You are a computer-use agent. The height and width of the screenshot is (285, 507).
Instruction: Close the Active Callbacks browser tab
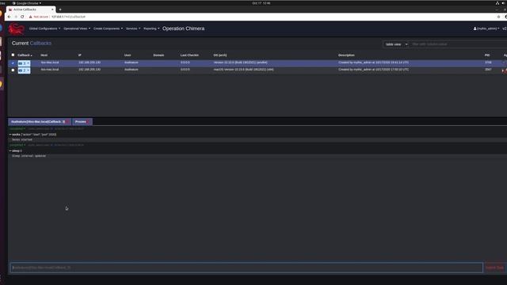52,9
